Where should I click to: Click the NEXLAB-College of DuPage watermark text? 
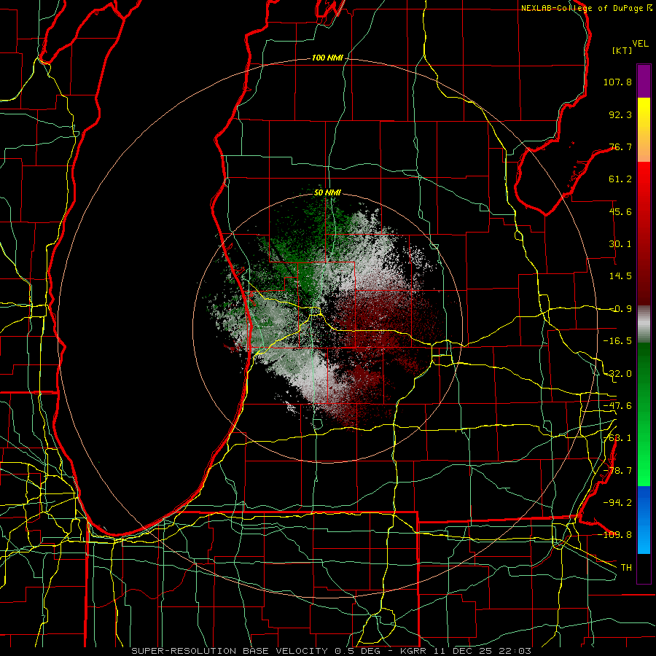(586, 8)
